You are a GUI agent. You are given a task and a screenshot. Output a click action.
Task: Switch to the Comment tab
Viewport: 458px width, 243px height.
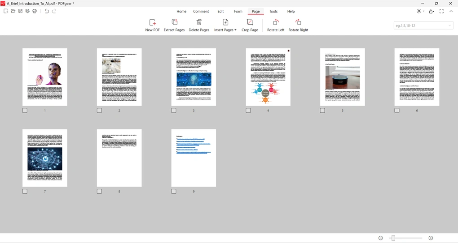201,11
